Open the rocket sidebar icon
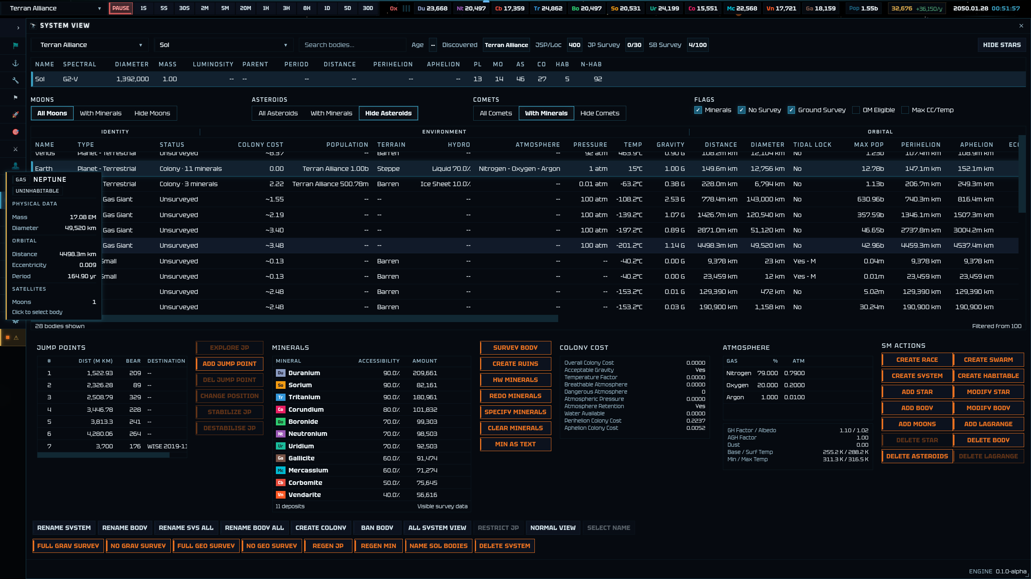This screenshot has height=579, width=1031. [15, 115]
